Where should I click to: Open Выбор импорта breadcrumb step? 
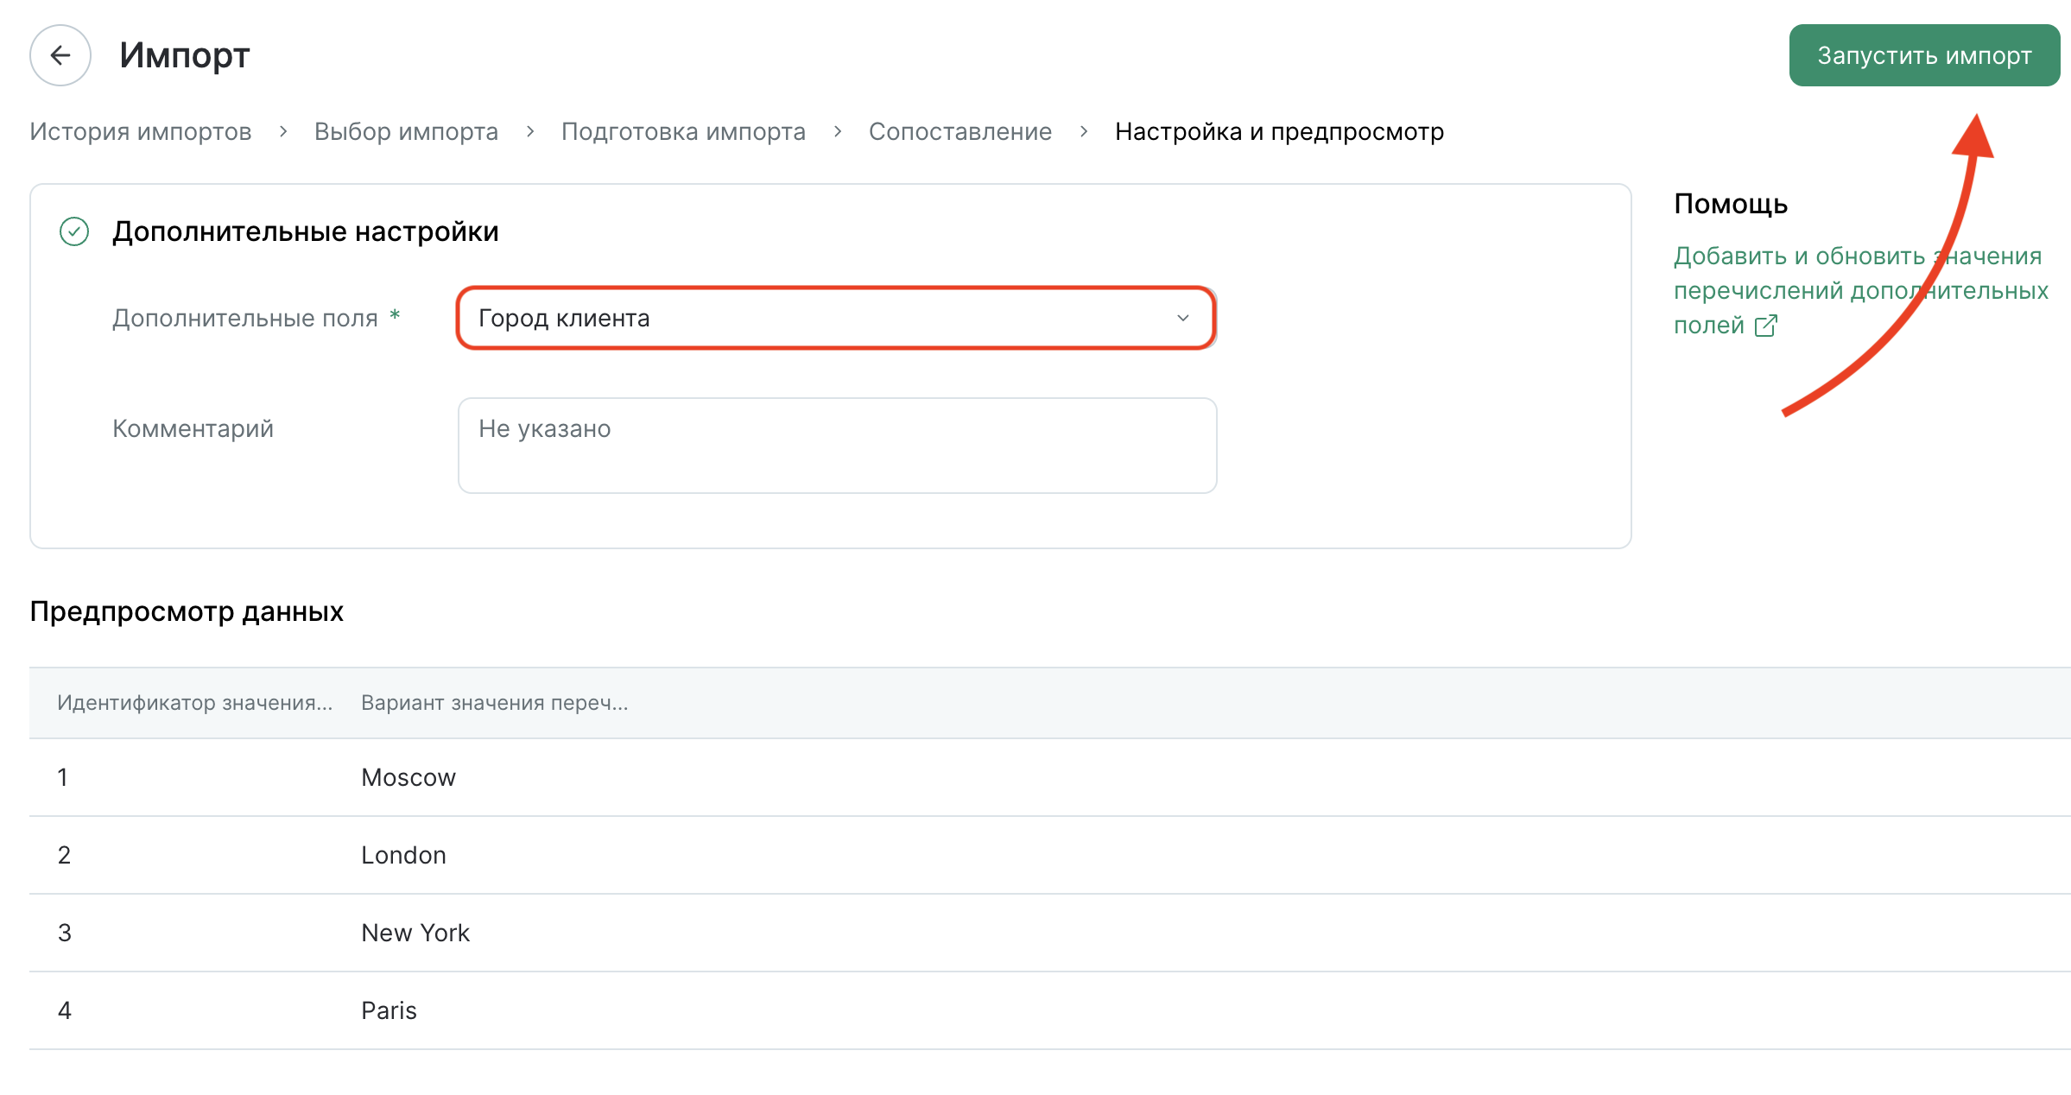coord(407,131)
